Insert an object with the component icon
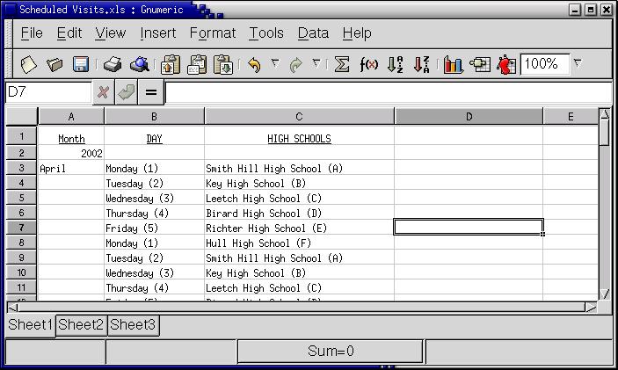Viewport: 618px width, 370px height. coord(480,64)
